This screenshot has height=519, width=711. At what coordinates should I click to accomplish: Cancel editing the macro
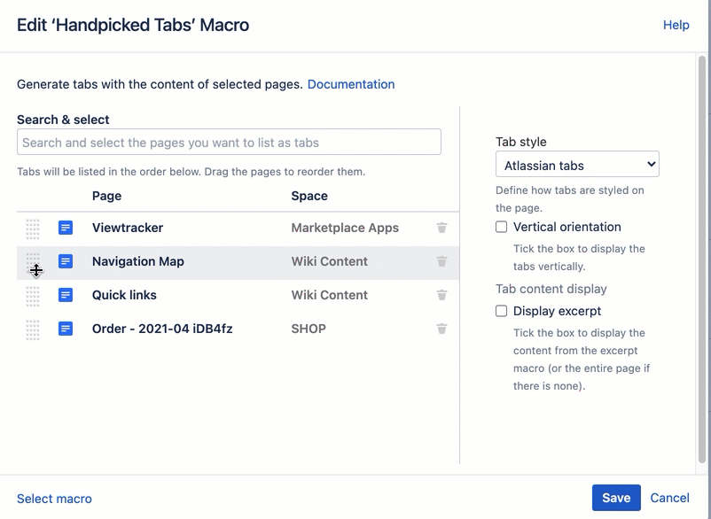point(669,498)
